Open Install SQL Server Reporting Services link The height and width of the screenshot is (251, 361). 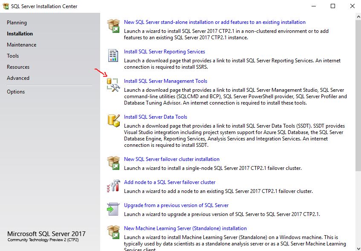coord(165,52)
